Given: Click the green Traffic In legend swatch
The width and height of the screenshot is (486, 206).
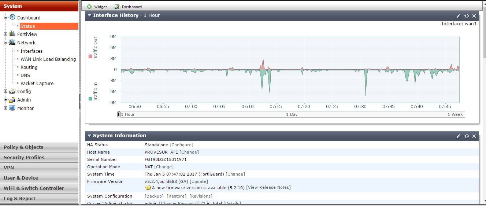Looking at the screenshot, I should 90,99.
